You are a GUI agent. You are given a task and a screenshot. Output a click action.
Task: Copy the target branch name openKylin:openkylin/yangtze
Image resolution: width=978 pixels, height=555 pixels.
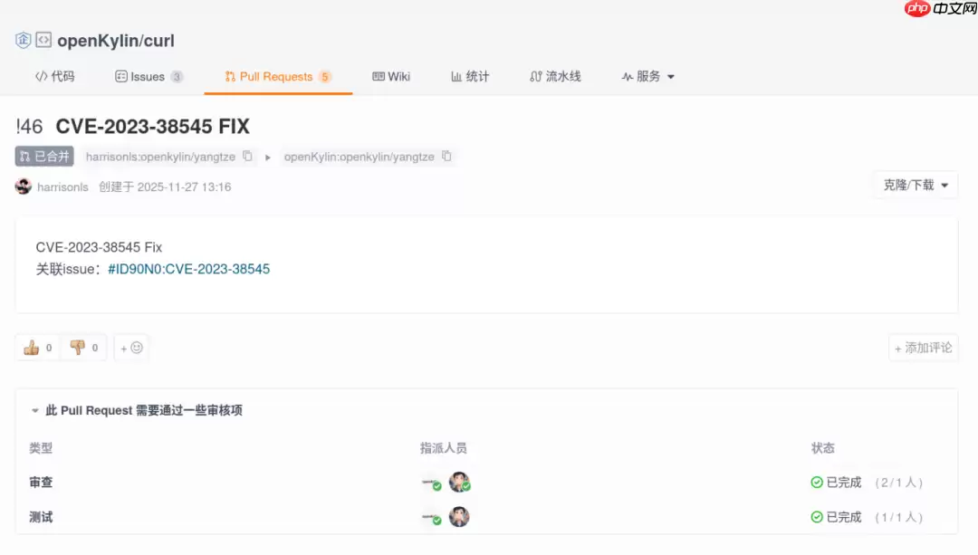(446, 157)
